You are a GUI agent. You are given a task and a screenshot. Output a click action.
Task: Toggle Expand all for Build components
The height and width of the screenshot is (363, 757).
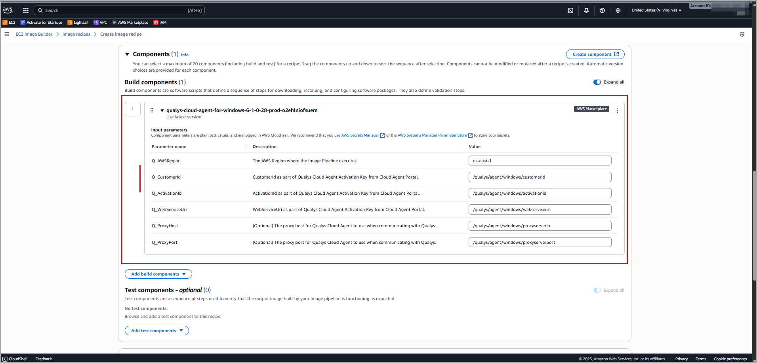pos(597,82)
